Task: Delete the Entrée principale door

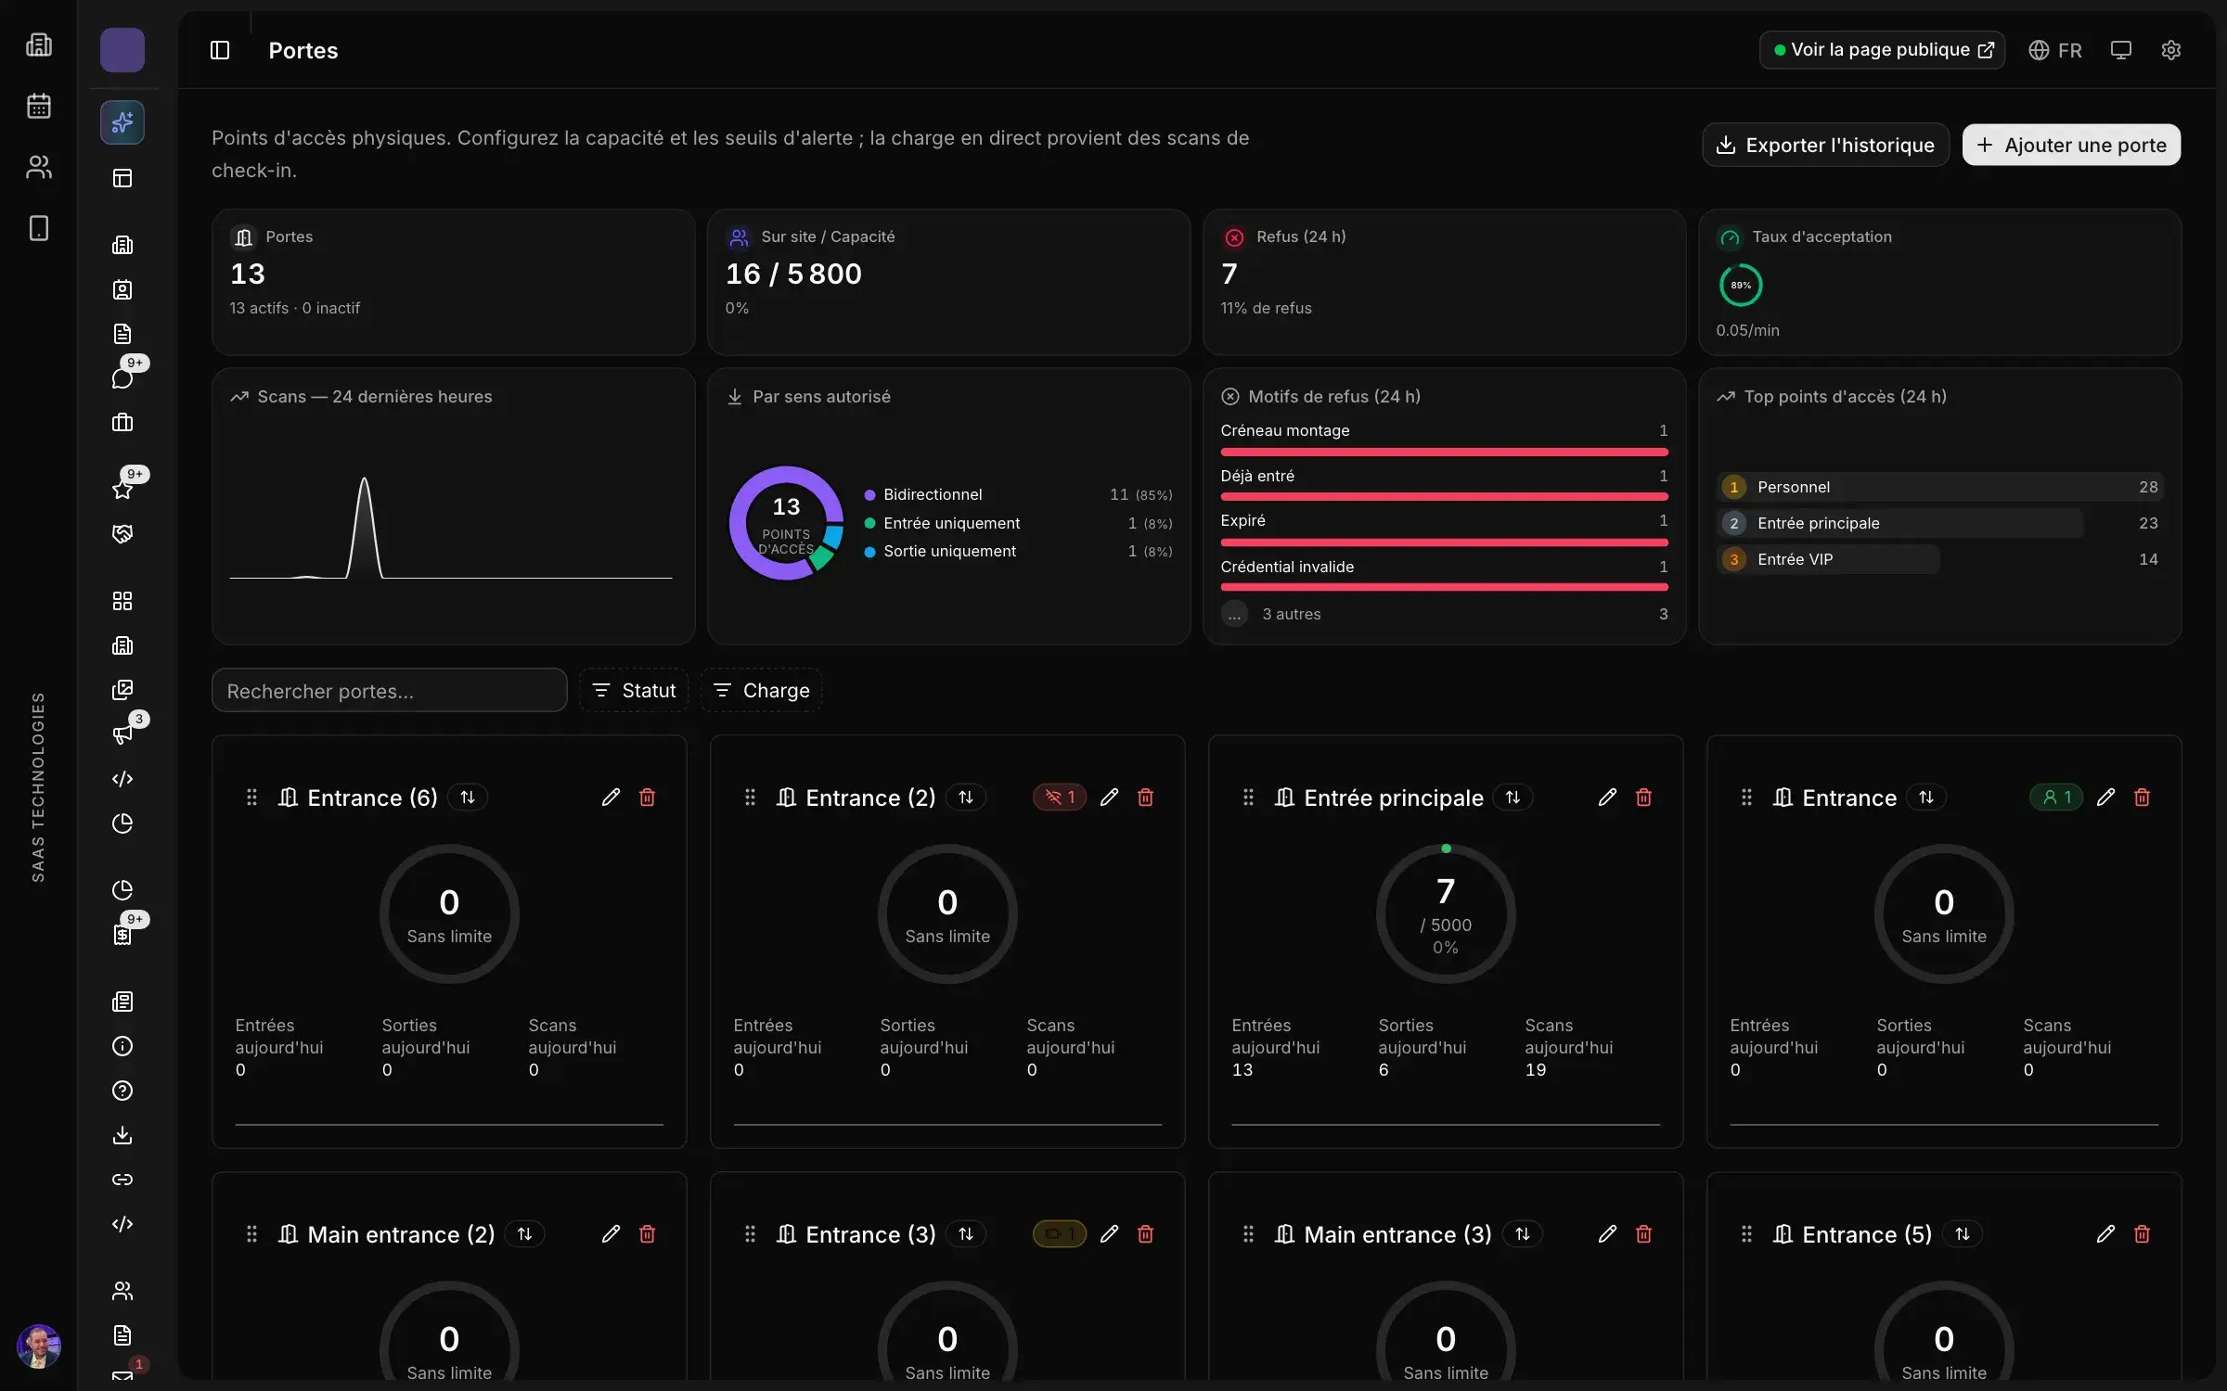Action: (1643, 798)
